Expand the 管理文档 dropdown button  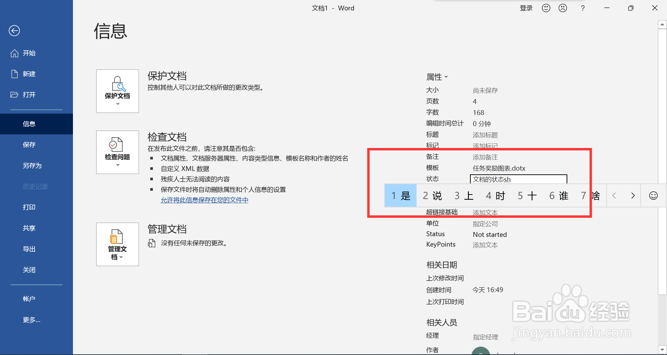(117, 244)
